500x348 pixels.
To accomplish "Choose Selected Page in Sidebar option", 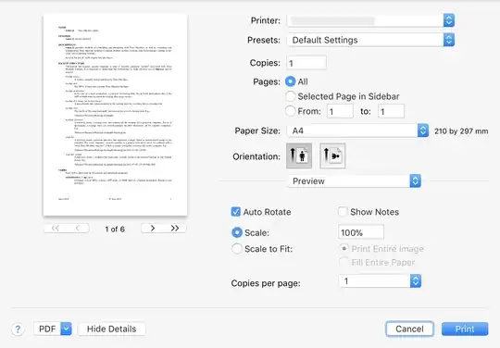I will tap(290, 96).
